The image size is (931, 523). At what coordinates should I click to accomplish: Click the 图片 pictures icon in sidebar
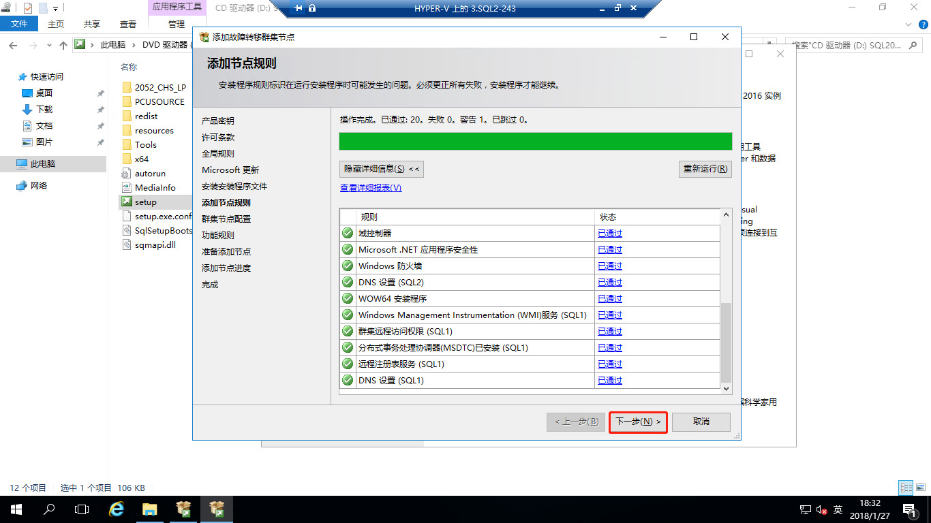(x=27, y=142)
